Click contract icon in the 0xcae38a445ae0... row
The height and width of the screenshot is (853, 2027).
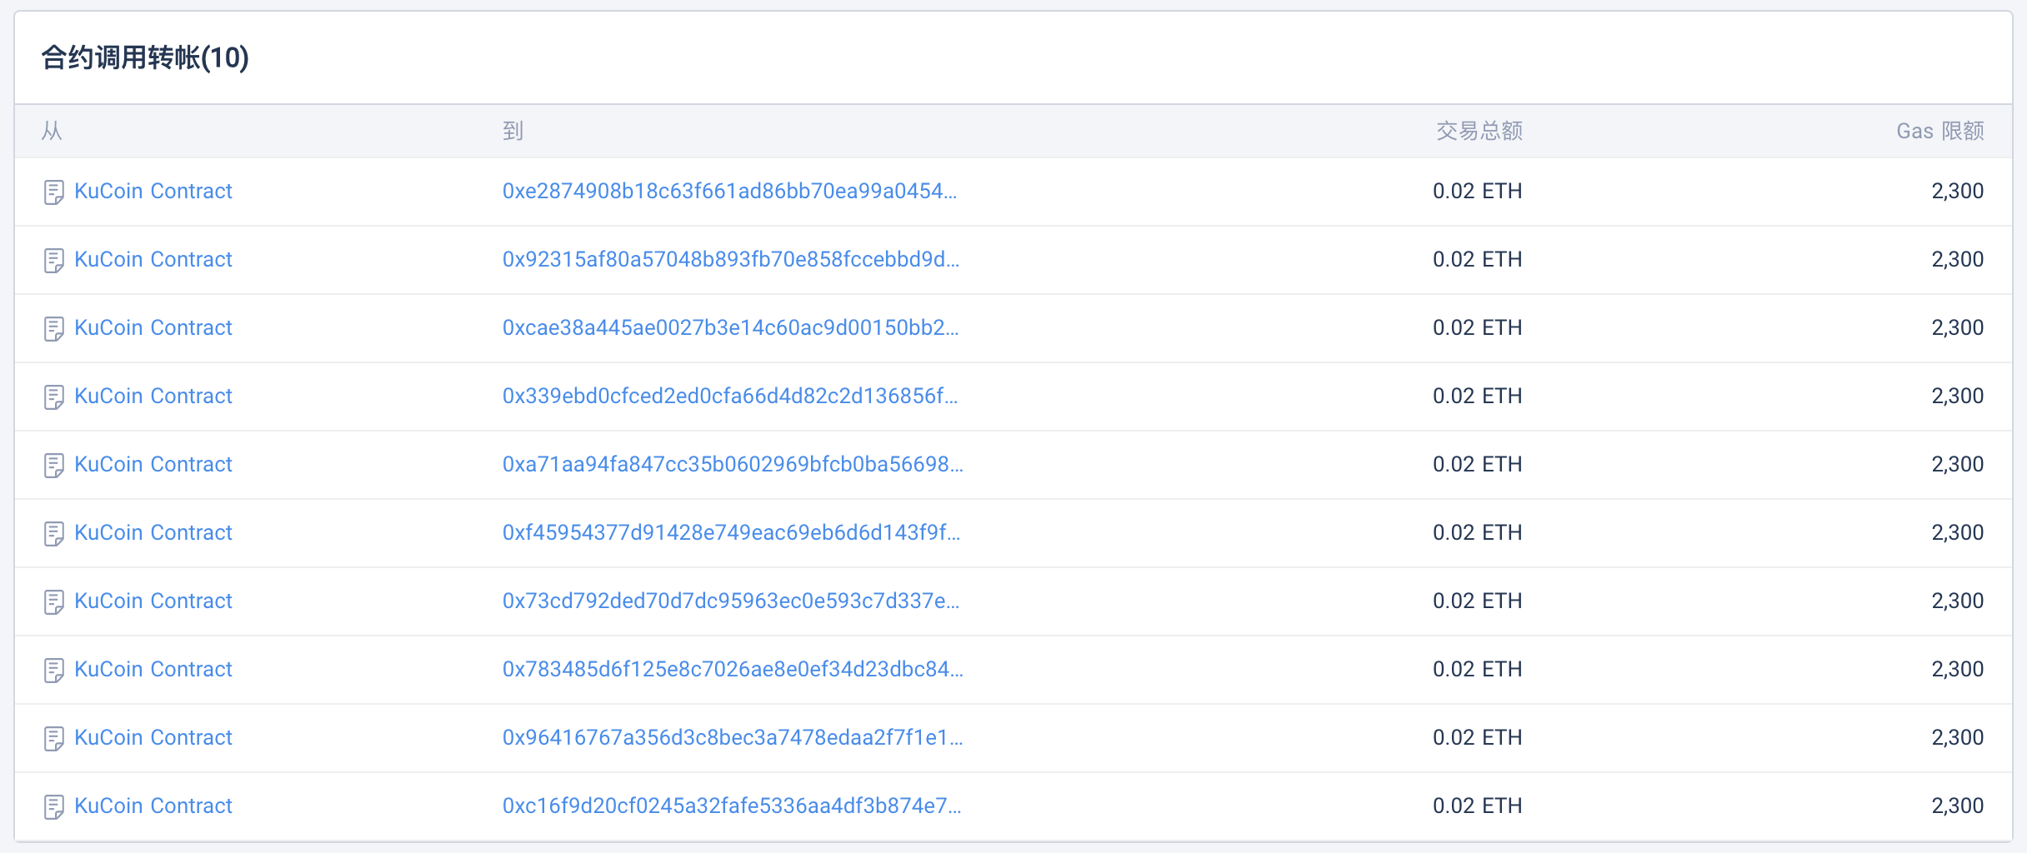click(53, 329)
